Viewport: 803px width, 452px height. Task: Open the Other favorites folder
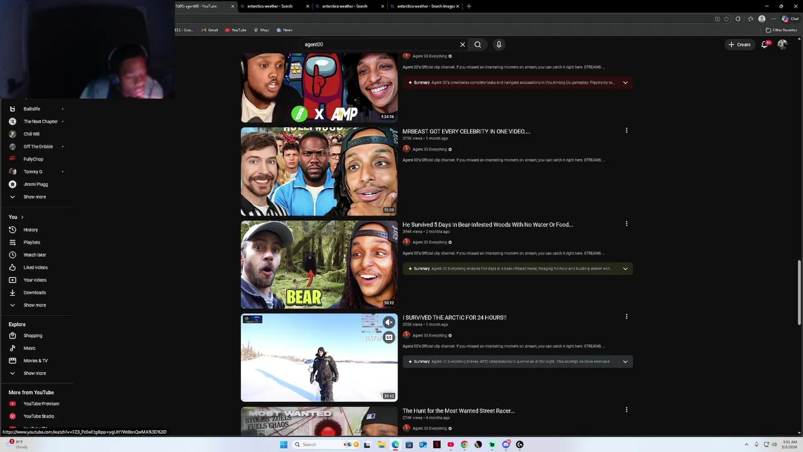(x=782, y=30)
